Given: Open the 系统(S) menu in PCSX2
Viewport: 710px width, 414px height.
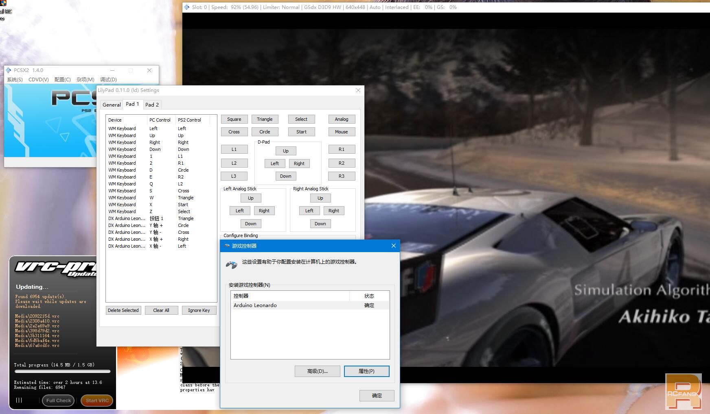Looking at the screenshot, I should tap(15, 80).
